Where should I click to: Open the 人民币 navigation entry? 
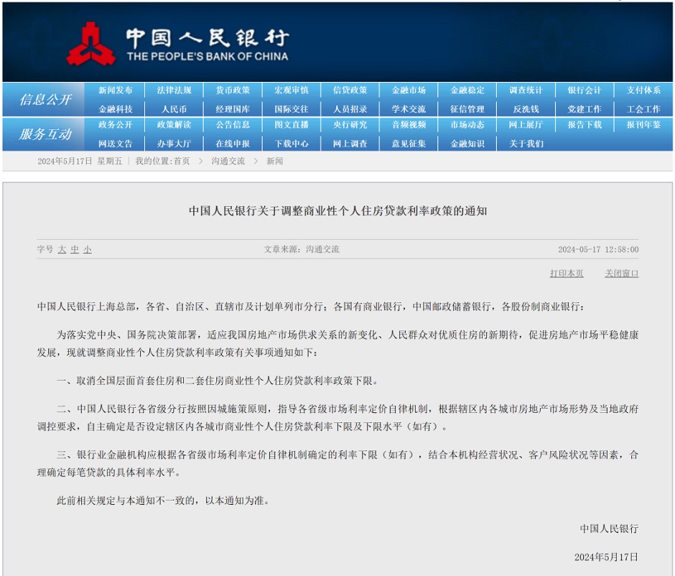(x=174, y=108)
